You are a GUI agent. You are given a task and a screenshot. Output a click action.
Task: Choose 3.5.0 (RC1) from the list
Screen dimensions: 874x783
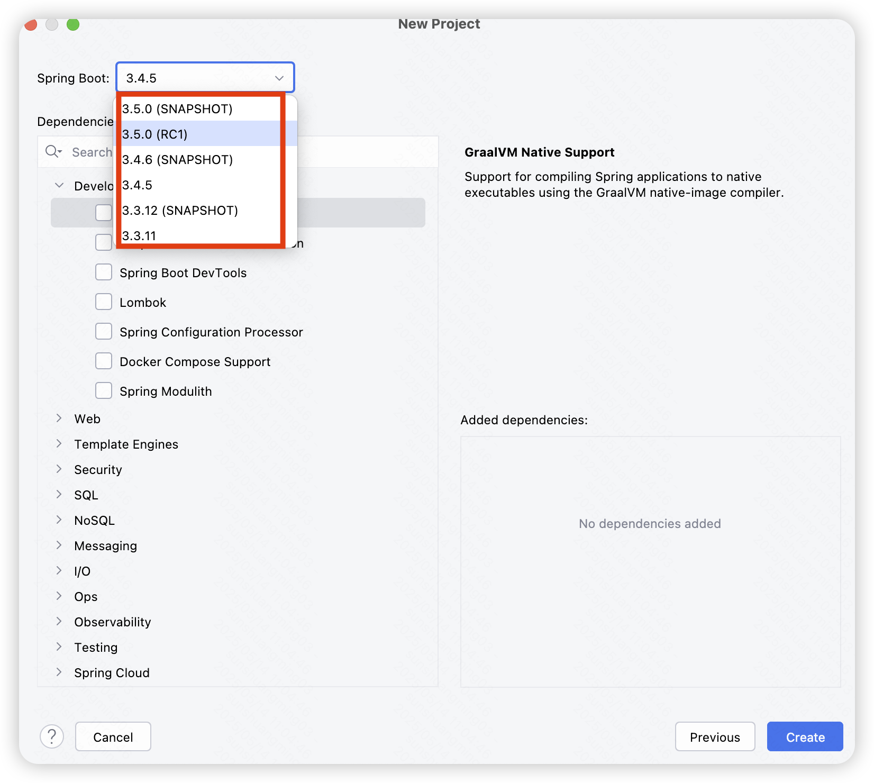206,134
